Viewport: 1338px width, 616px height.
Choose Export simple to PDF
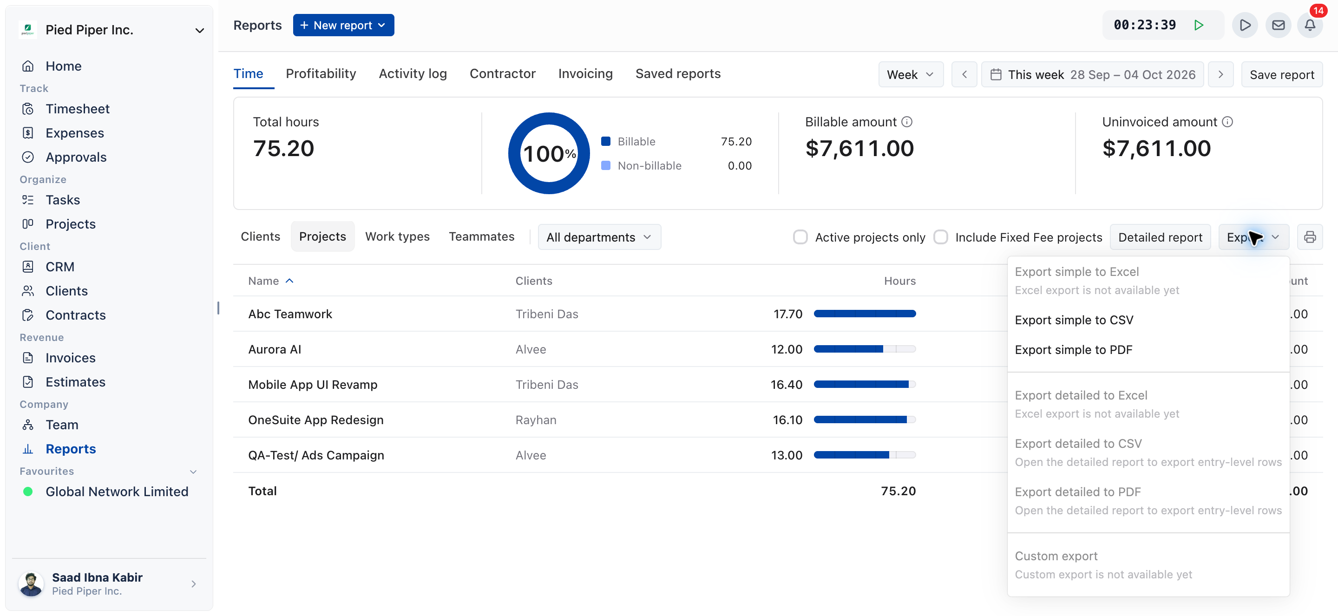coord(1148,349)
